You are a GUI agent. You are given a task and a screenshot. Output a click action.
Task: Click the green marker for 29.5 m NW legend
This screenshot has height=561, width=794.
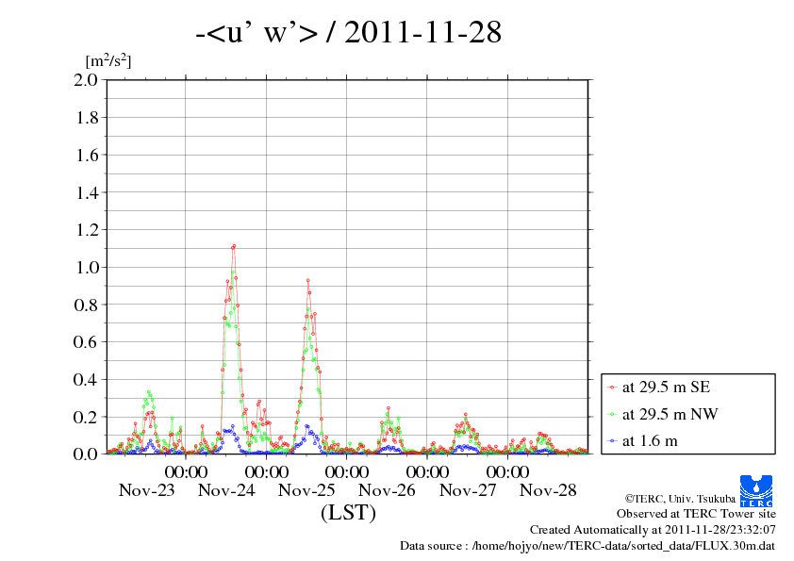coord(613,415)
